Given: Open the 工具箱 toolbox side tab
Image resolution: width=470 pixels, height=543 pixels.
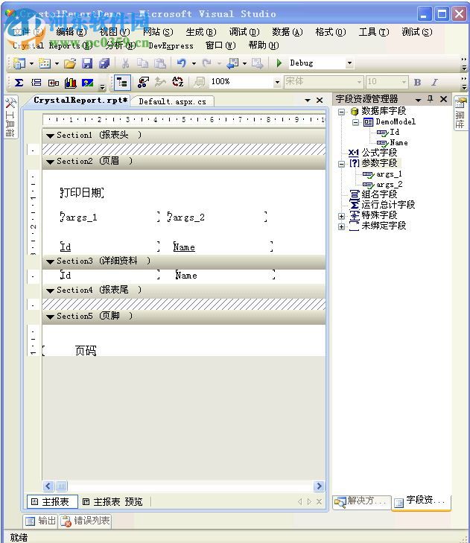Looking at the screenshot, I should pos(10,118).
